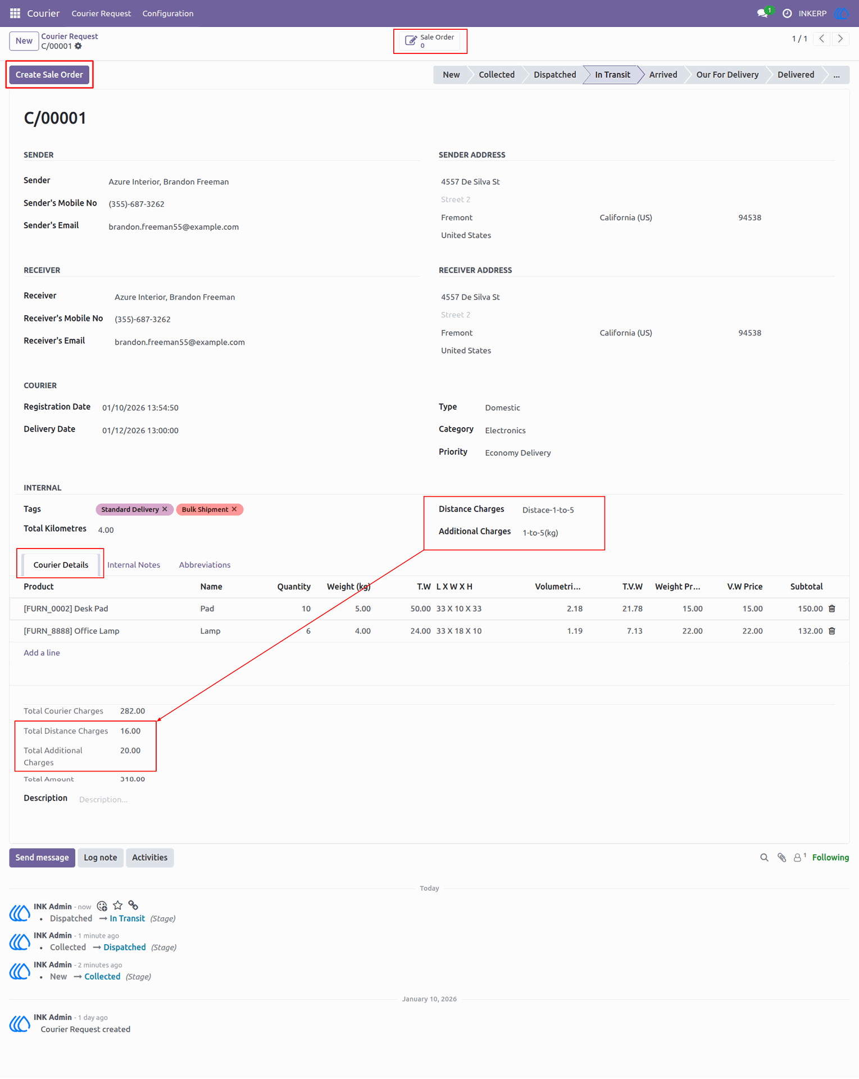Click Add a line link
This screenshot has width=859, height=1079.
coord(42,653)
